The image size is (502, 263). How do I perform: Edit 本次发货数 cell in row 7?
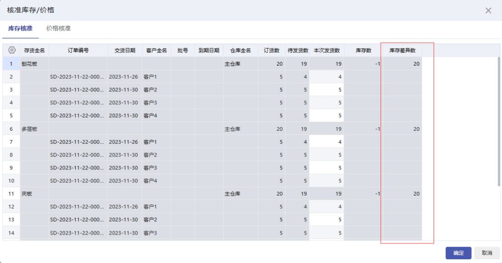[x=326, y=142]
